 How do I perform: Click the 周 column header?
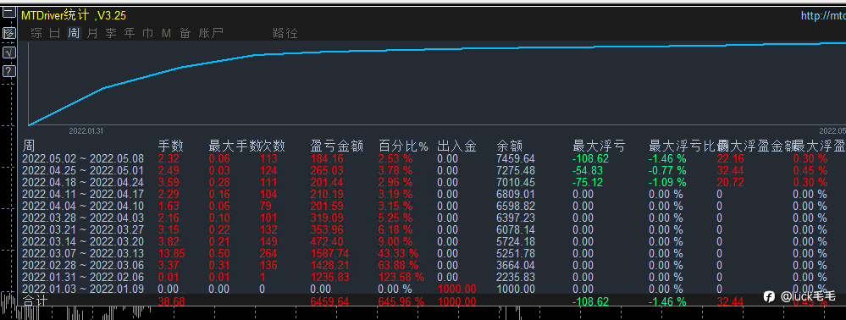coord(28,146)
